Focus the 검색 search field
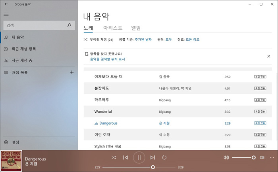Screen dimensions: 278x172 coord(39,25)
